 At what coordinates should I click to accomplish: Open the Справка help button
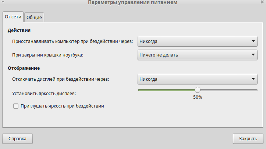tap(17, 139)
